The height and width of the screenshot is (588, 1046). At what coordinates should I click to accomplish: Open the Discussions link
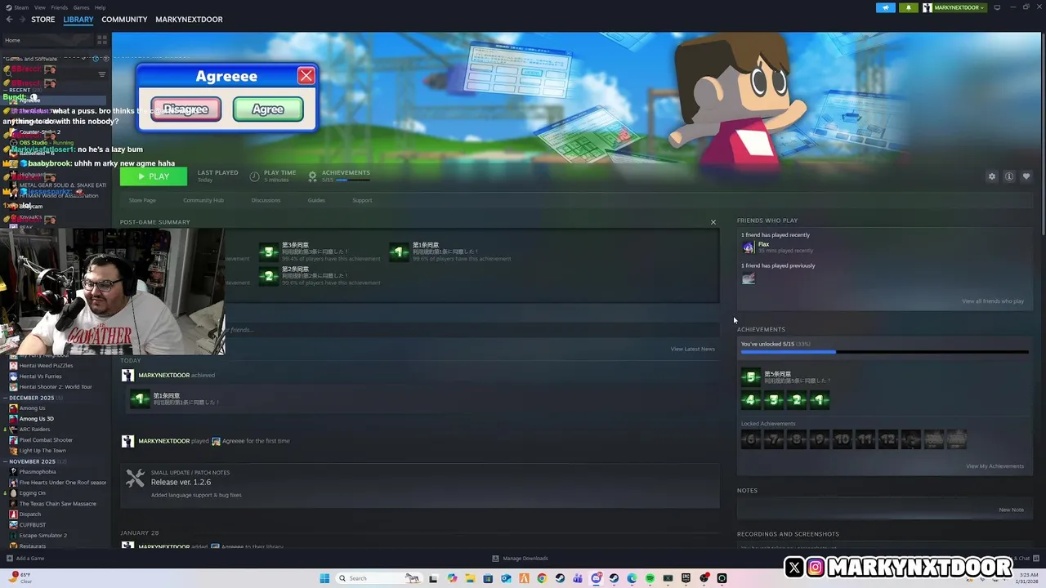[266, 200]
